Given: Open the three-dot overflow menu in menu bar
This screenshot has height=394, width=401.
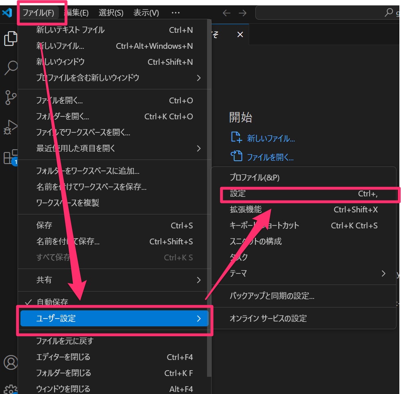Looking at the screenshot, I should 176,13.
